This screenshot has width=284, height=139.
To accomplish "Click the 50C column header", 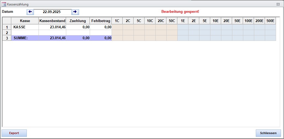I will (x=172, y=21).
